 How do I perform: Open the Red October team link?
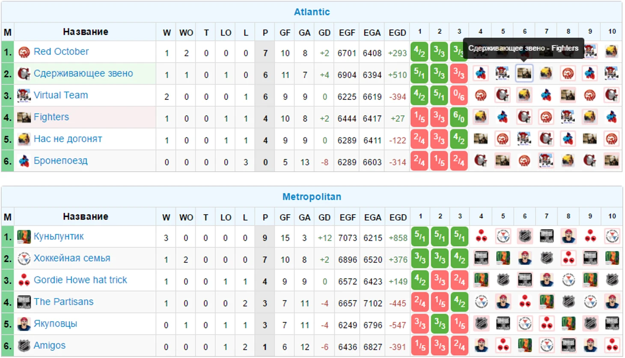(61, 52)
